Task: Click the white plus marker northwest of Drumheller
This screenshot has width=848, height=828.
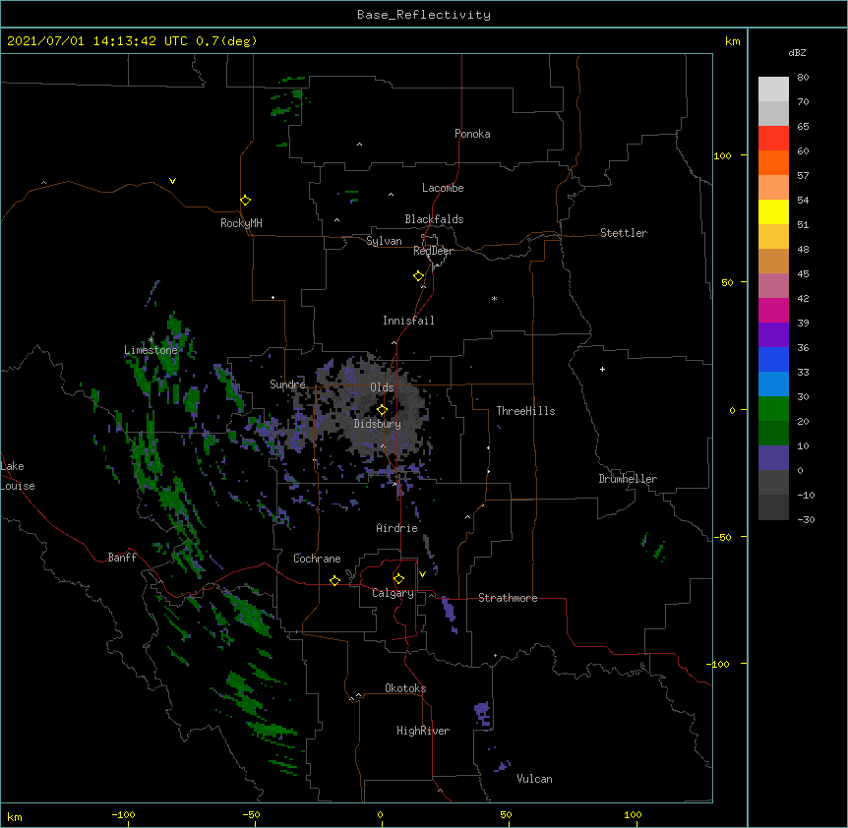Action: 602,369
